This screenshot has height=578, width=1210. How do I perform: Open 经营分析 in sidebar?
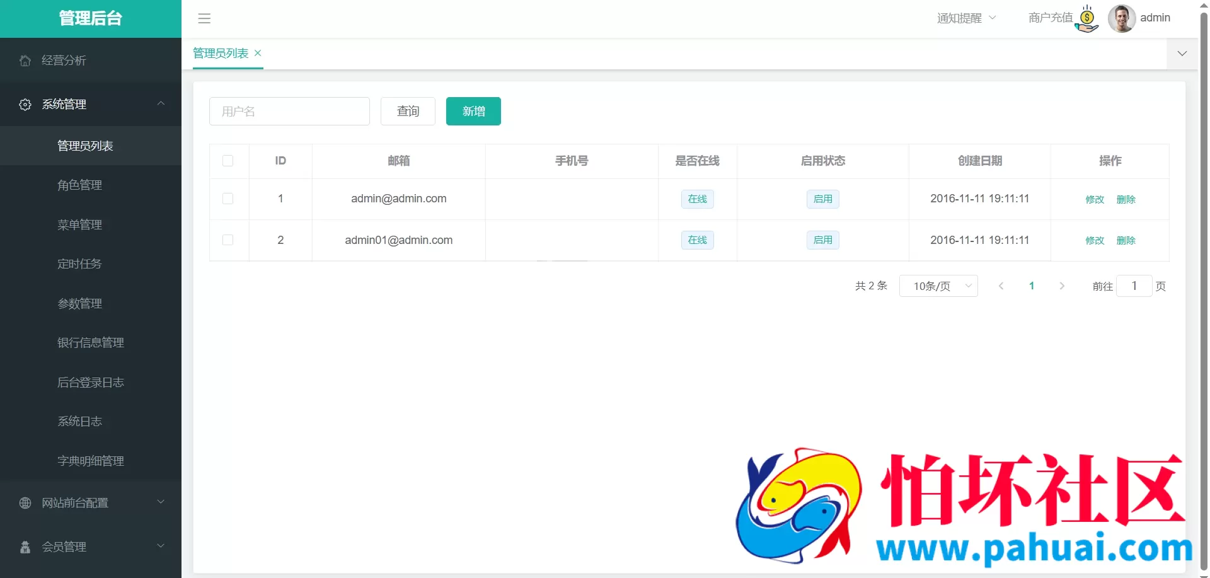tap(91, 61)
